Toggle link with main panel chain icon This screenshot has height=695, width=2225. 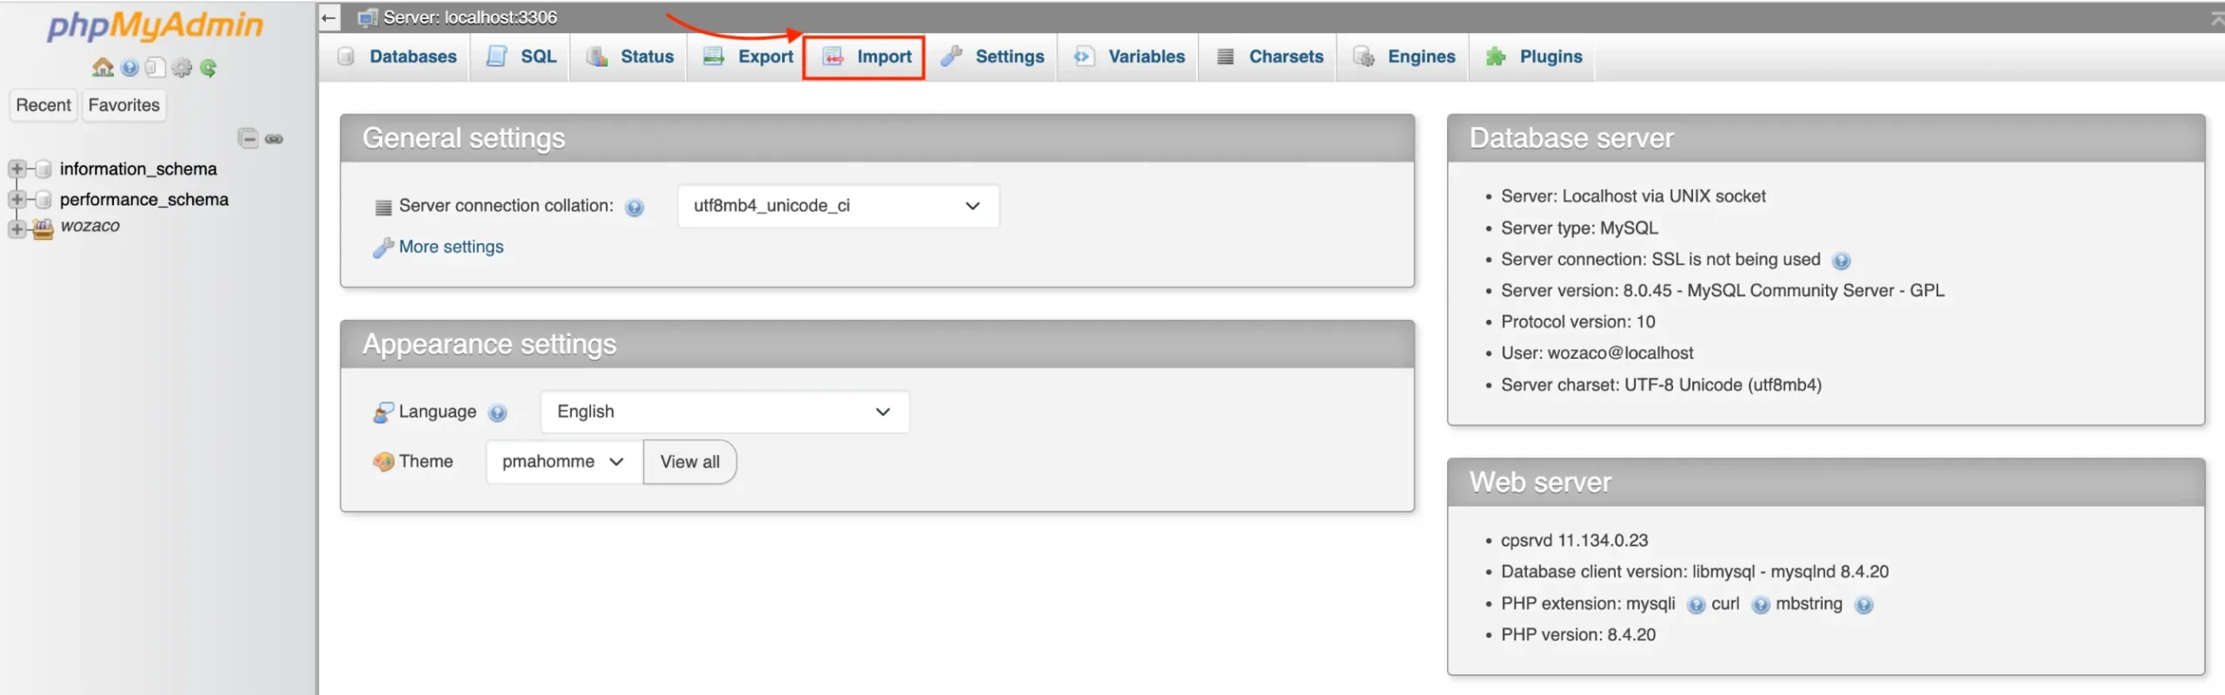274,139
